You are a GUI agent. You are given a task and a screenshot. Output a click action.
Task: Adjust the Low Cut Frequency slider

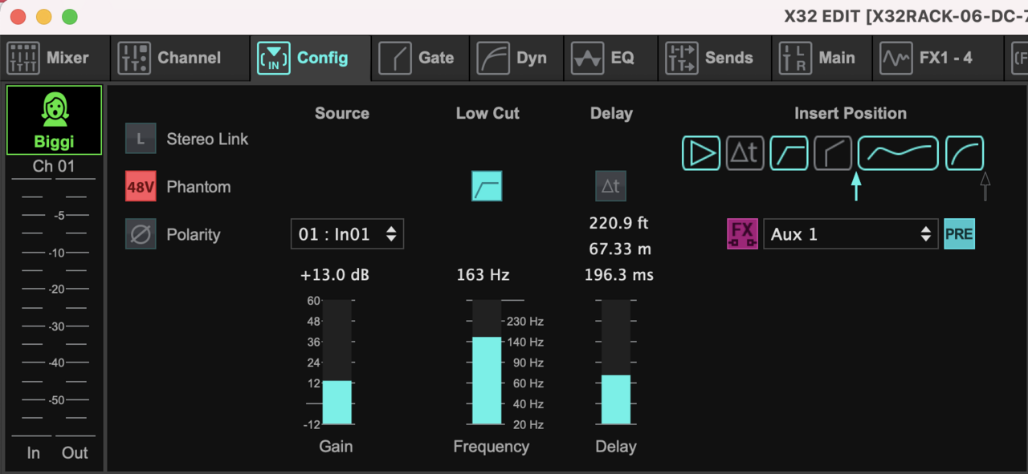(x=487, y=362)
